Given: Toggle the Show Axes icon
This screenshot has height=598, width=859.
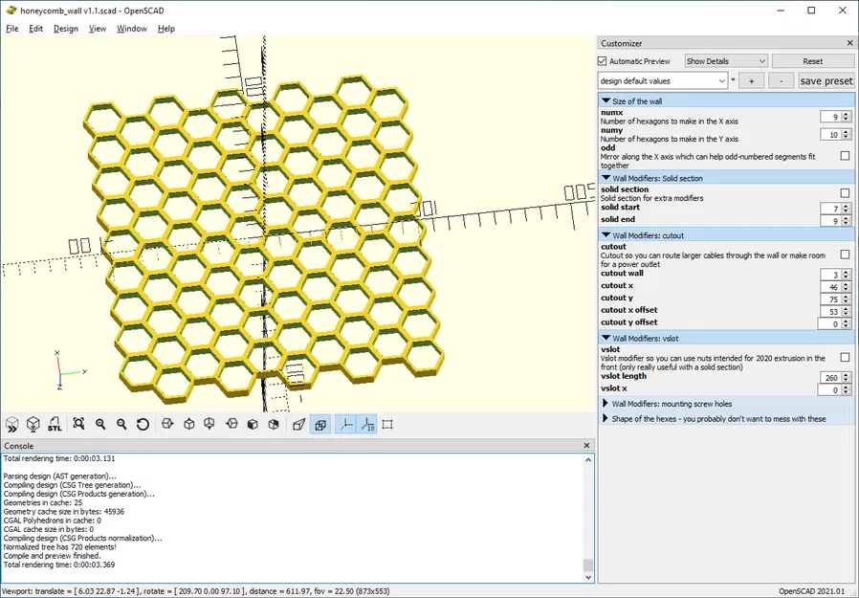Looking at the screenshot, I should click(341, 424).
